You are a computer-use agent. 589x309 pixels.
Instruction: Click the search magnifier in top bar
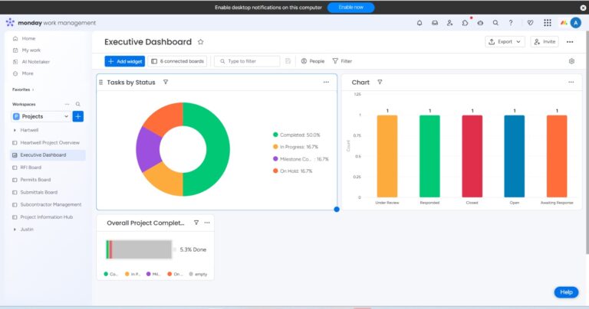(495, 23)
